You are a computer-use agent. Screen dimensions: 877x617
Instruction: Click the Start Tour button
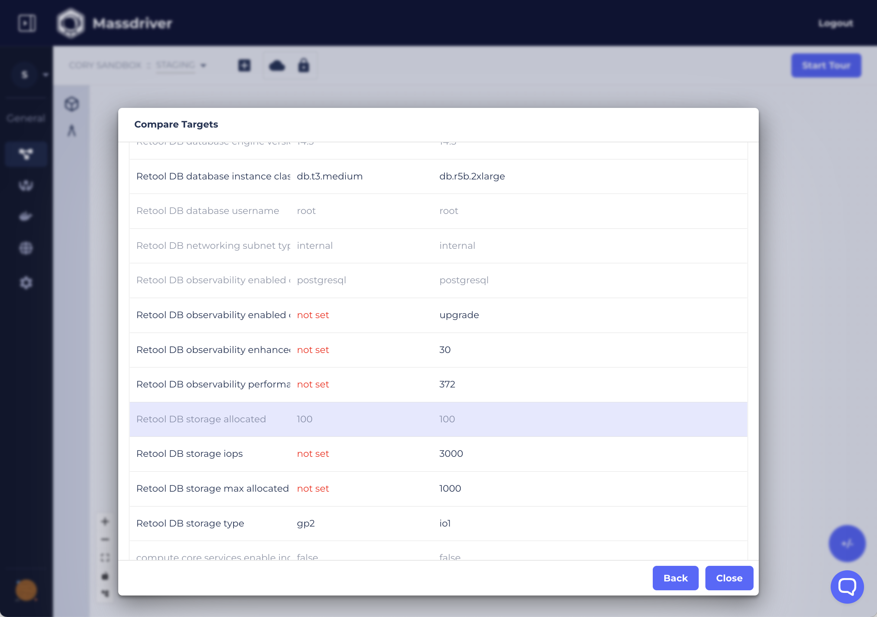(826, 65)
